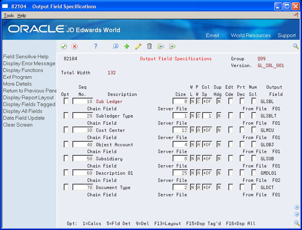Click the scroll down arrow icon

coord(297,214)
